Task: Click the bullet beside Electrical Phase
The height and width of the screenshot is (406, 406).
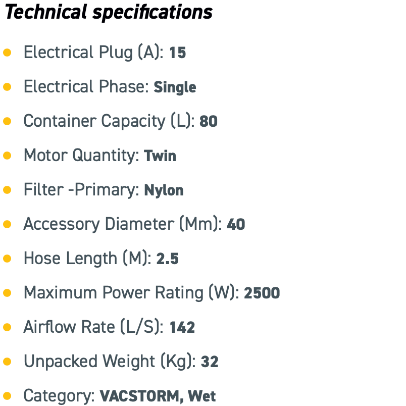Action: tap(7, 87)
